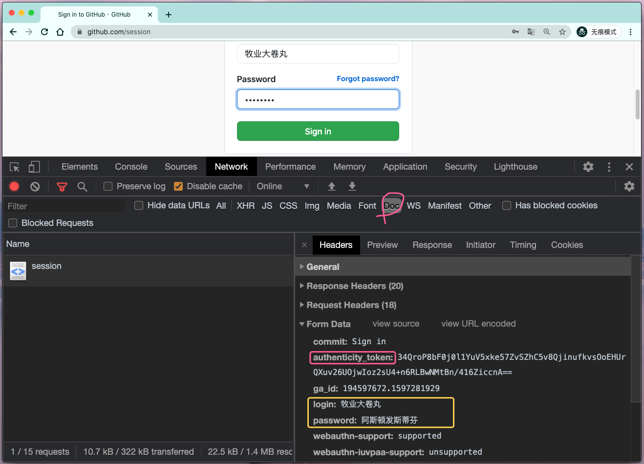Click the page vertical scrollbar
Viewport: 644px width, 464px height.
(x=637, y=104)
